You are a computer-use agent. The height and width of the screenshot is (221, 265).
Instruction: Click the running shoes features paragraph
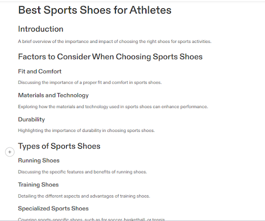point(82,172)
